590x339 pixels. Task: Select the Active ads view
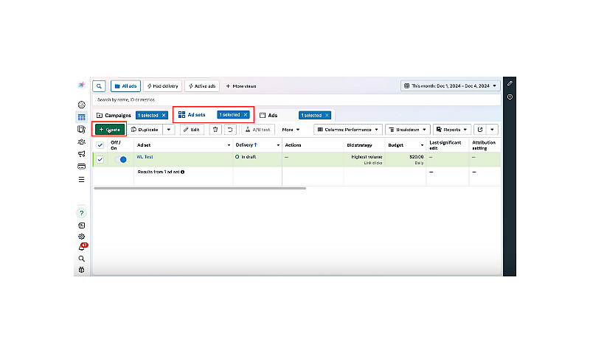202,86
